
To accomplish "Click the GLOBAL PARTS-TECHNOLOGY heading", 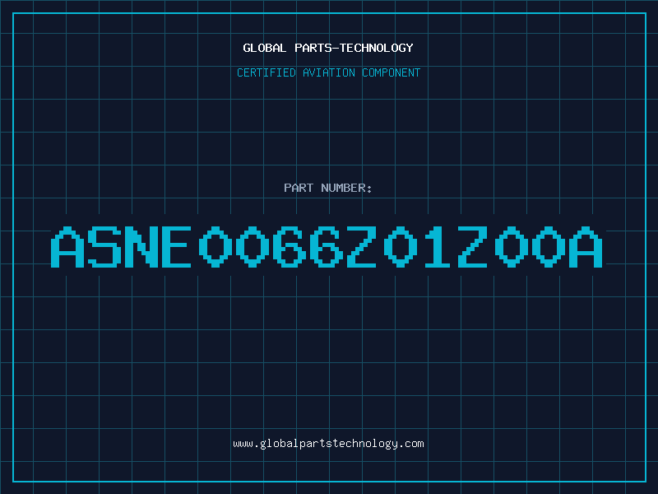I will coord(328,48).
